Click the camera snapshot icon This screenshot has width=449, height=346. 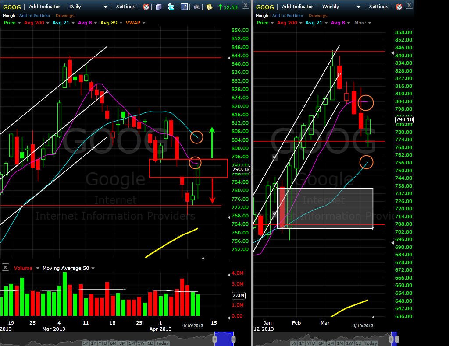[x=197, y=7]
